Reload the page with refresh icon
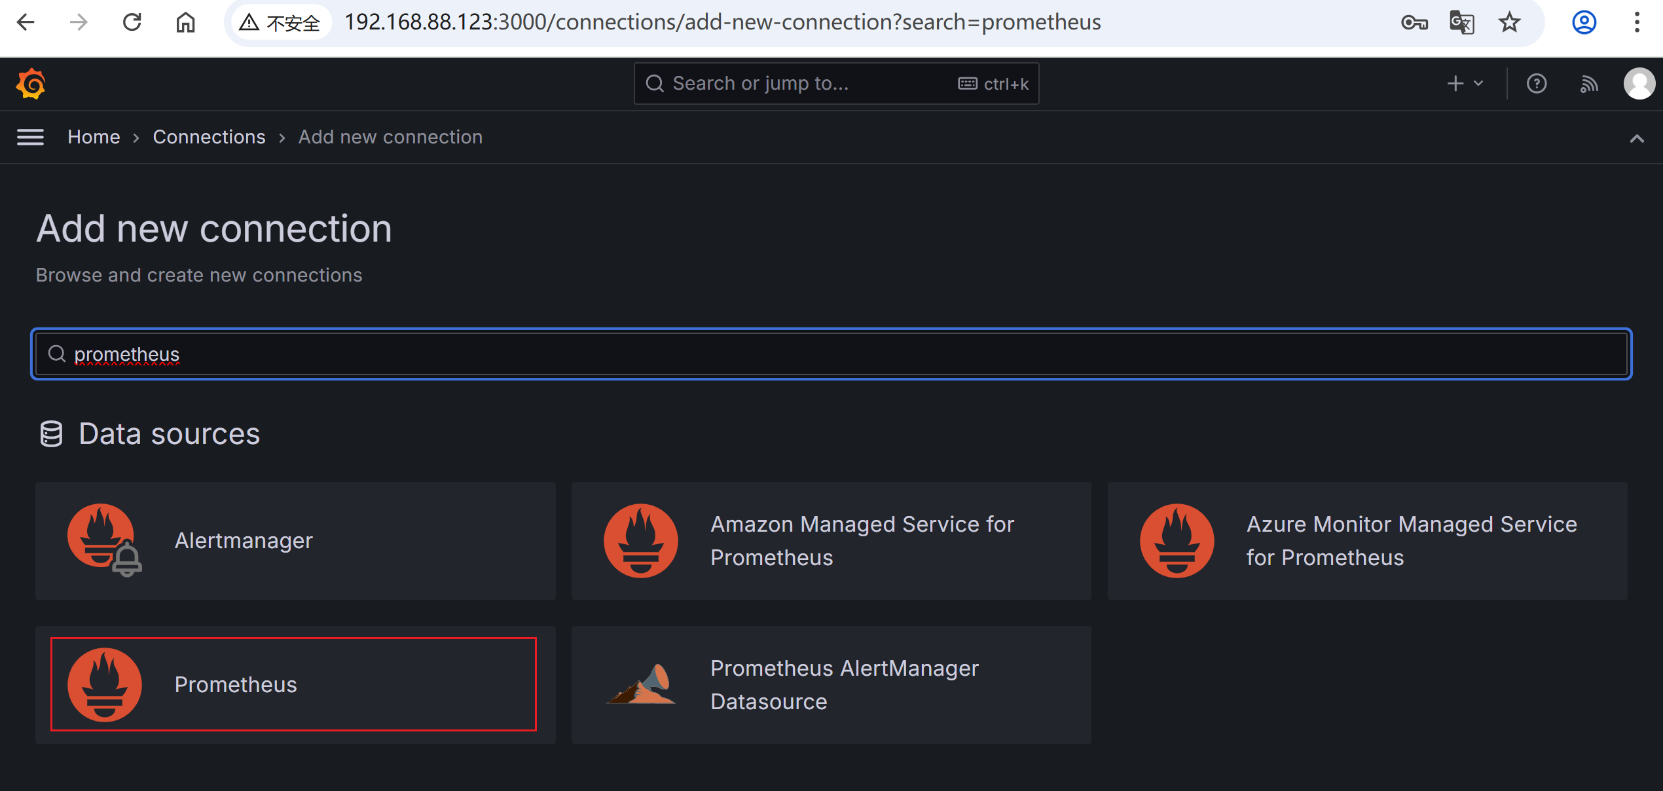 [x=132, y=22]
